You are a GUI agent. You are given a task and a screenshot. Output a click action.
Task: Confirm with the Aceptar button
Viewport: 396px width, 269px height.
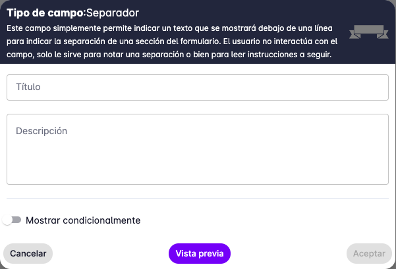pos(369,253)
